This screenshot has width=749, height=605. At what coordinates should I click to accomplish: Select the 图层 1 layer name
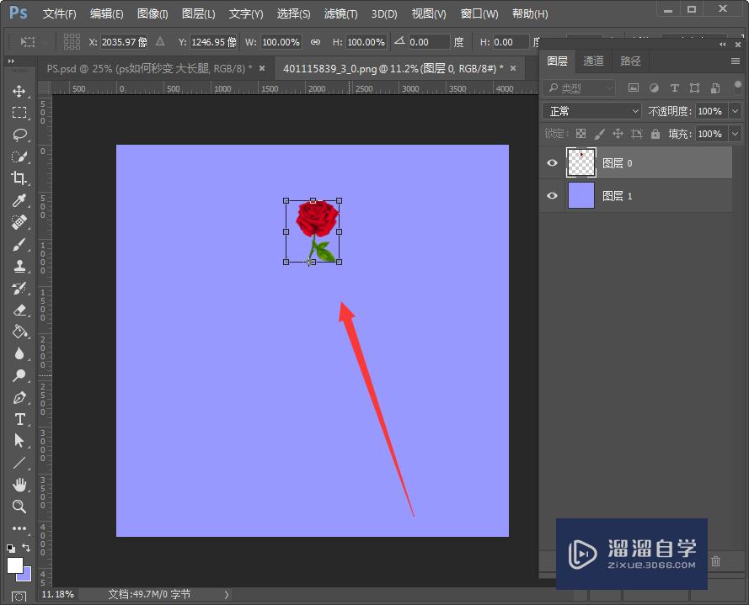(618, 195)
